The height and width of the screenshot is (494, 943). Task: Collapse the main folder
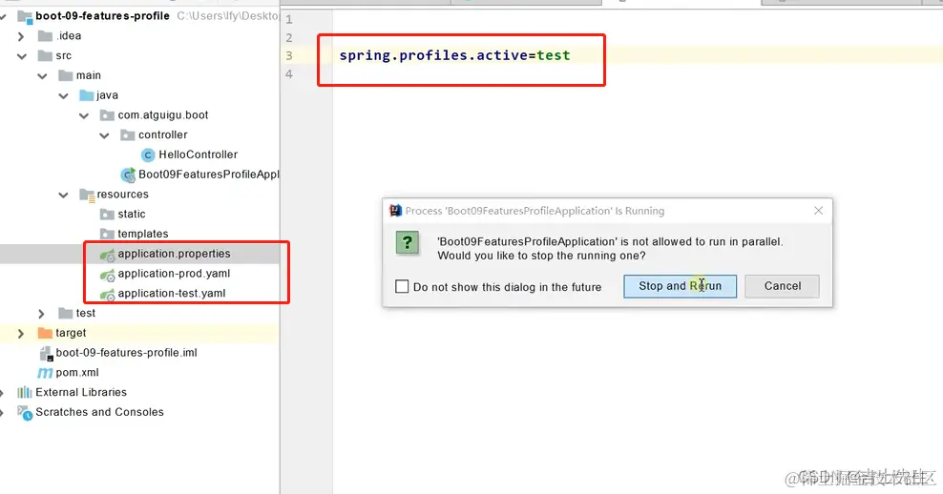(42, 76)
